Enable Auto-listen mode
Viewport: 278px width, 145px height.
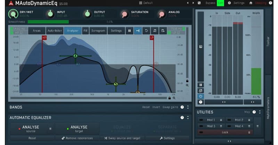[x=55, y=31]
